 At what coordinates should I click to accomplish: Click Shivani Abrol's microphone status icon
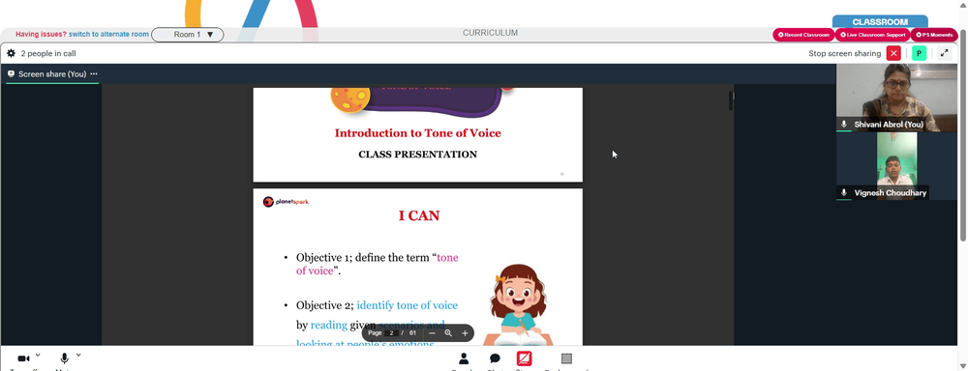coord(844,125)
